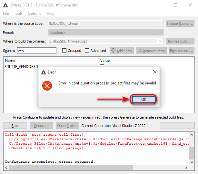The height and width of the screenshot is (174, 198).
Task: Expand the Preset dropdown
Action: (161, 33)
